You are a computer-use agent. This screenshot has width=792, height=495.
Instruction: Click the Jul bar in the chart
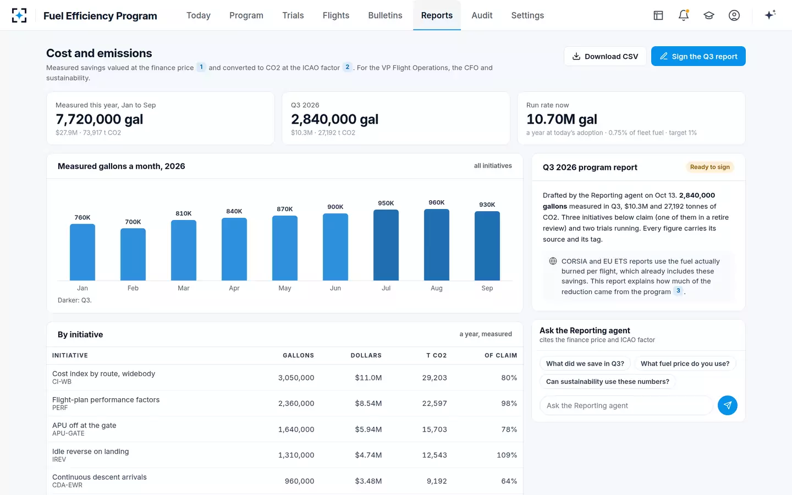(x=386, y=245)
